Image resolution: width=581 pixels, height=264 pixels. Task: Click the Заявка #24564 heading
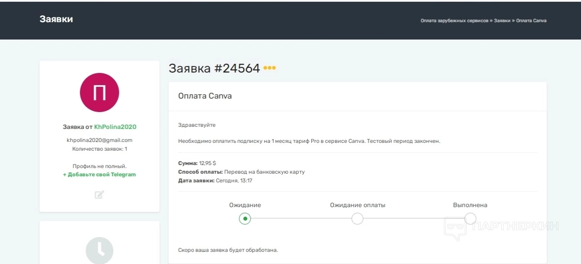click(x=214, y=68)
